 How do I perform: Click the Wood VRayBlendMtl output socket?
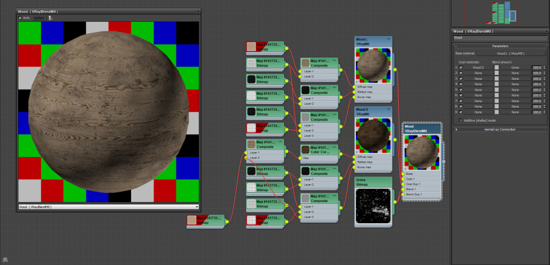pos(444,162)
